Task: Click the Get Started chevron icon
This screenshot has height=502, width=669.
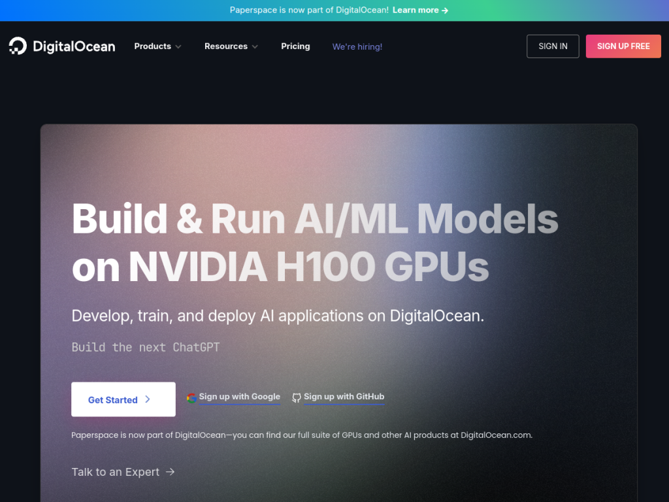Action: (148, 399)
